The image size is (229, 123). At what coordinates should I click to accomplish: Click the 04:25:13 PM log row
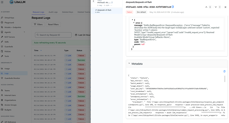coord(61,87)
